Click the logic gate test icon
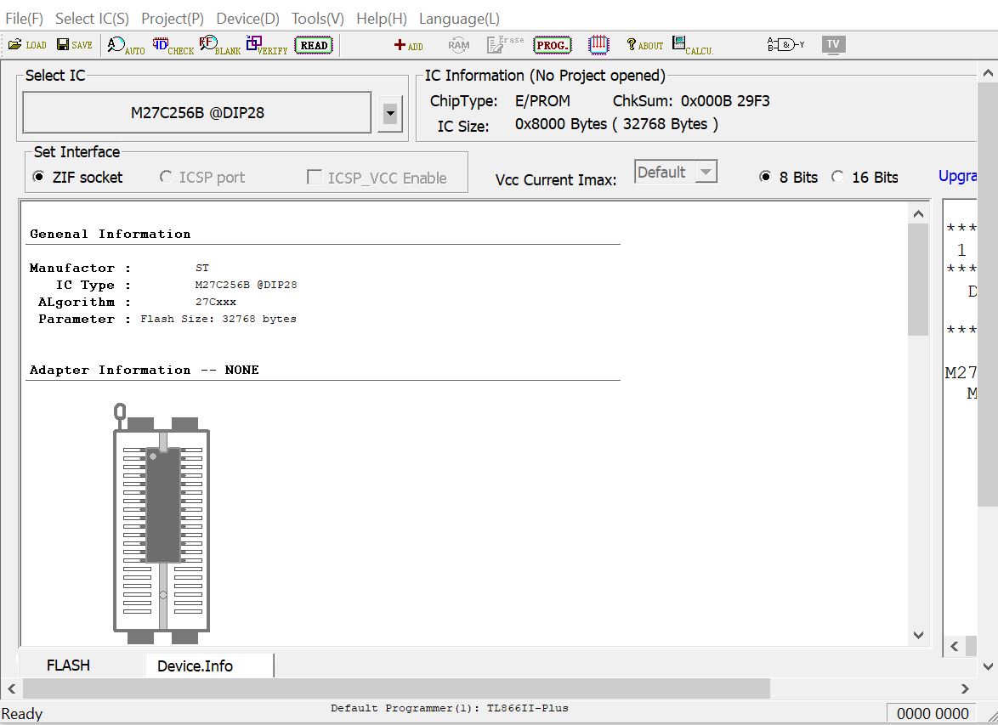The width and height of the screenshot is (998, 725). pos(785,45)
